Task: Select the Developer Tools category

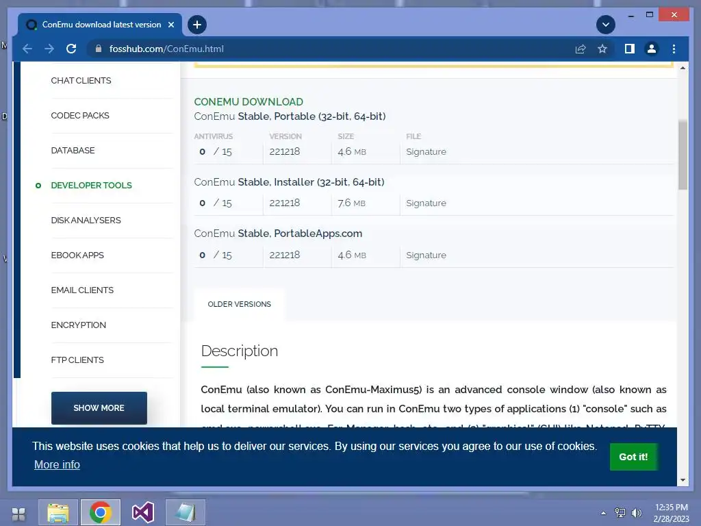Action: (91, 185)
